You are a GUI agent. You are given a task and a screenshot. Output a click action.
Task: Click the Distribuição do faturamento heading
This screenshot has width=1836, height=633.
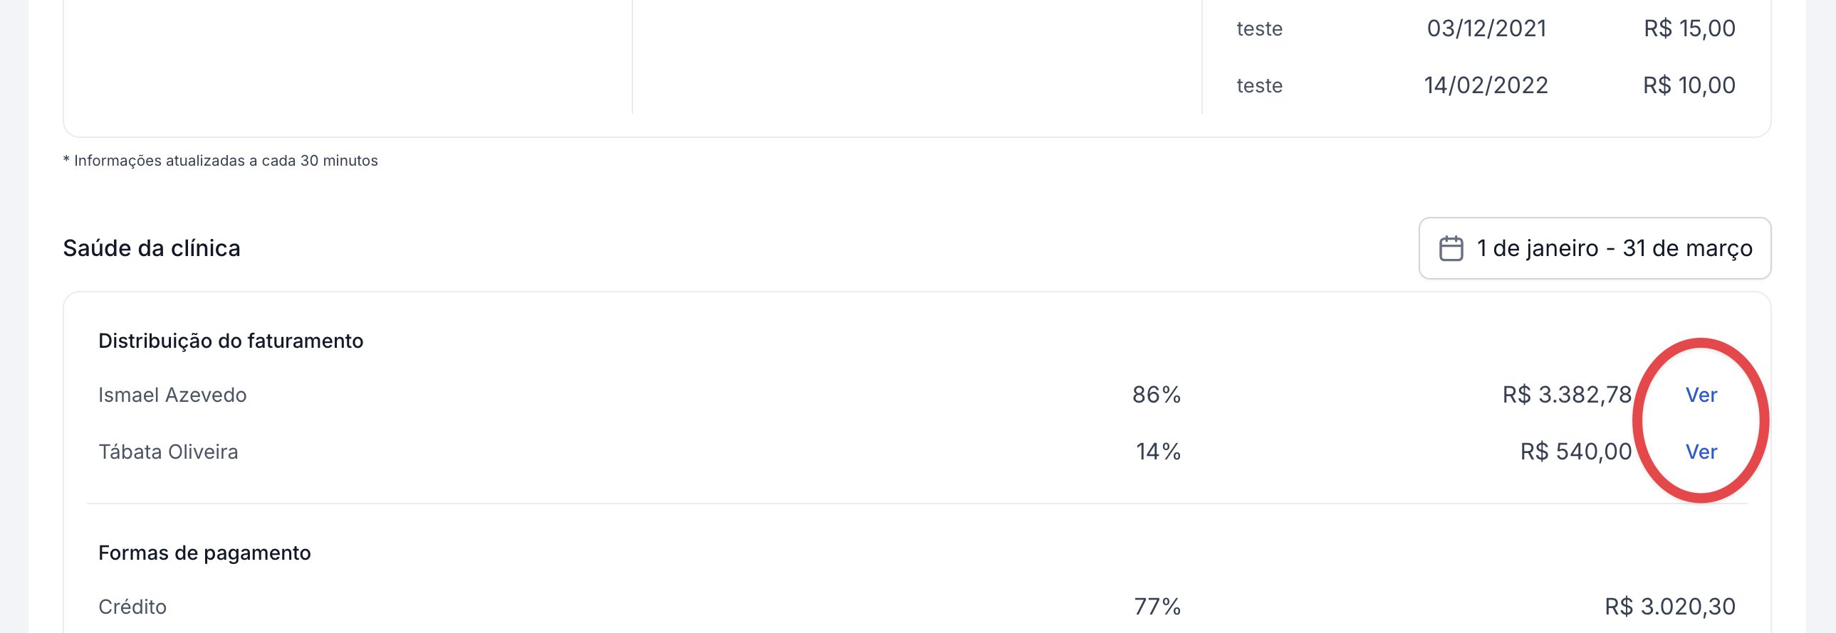pos(231,341)
